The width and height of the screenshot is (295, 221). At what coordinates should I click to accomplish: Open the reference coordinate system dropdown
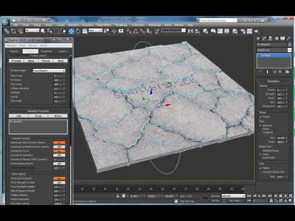click(95, 30)
